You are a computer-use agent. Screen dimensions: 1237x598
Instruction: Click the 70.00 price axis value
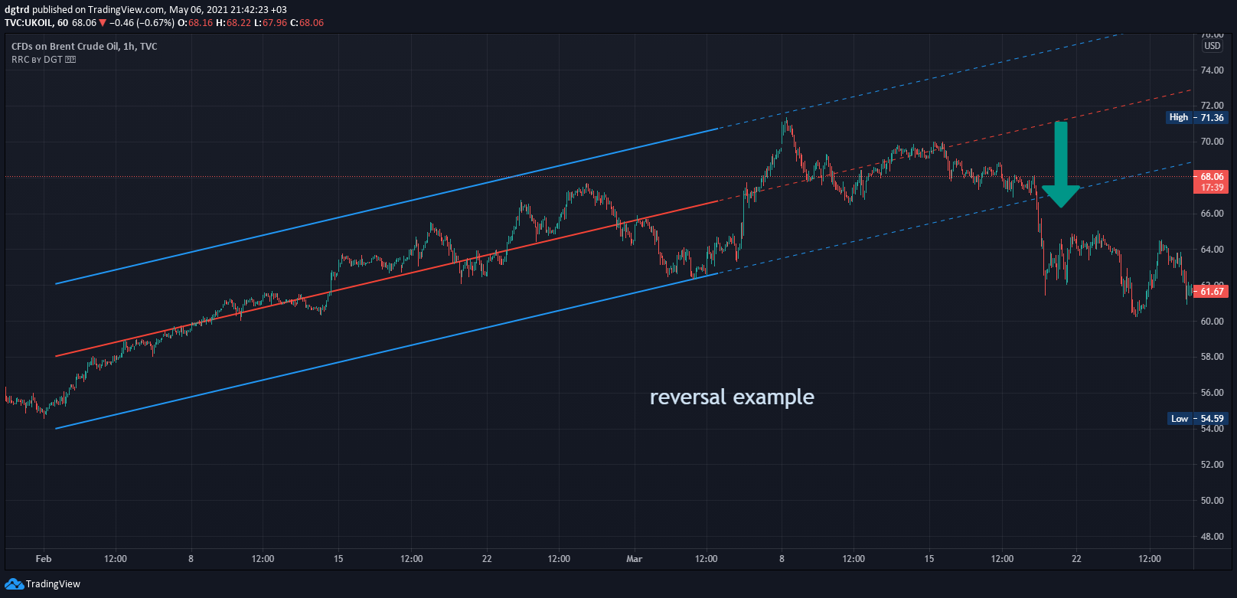click(1212, 142)
